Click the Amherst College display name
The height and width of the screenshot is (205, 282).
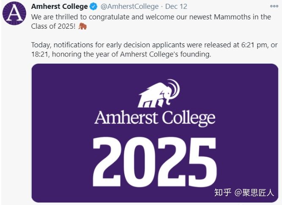(x=59, y=7)
